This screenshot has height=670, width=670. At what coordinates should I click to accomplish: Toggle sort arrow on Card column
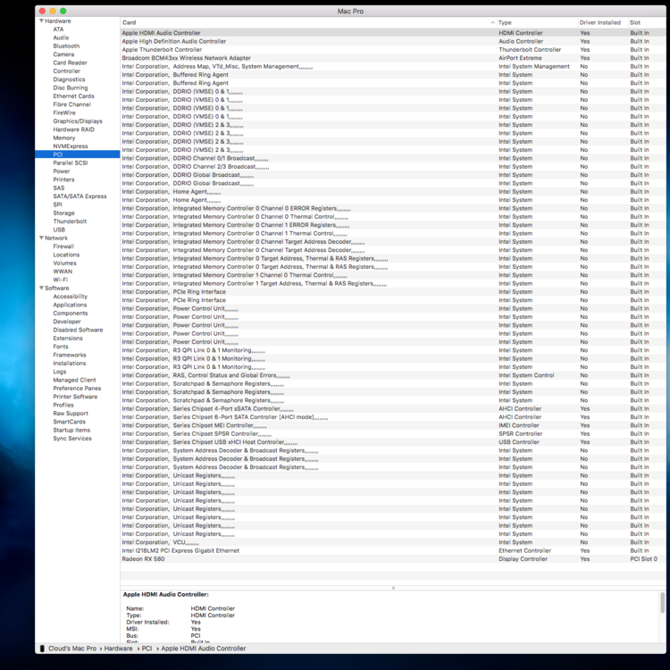point(492,22)
